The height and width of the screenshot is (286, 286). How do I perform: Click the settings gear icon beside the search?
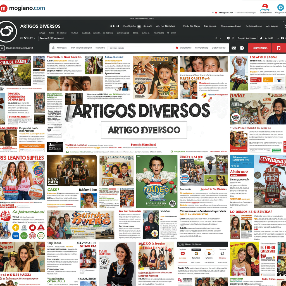click(228, 38)
